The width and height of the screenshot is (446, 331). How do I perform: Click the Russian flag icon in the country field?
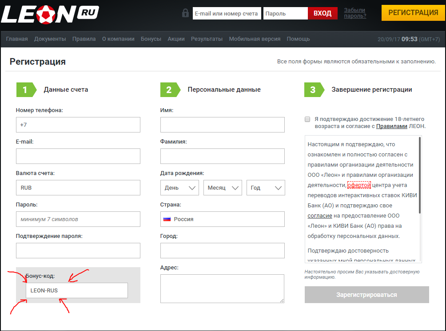tap(167, 219)
